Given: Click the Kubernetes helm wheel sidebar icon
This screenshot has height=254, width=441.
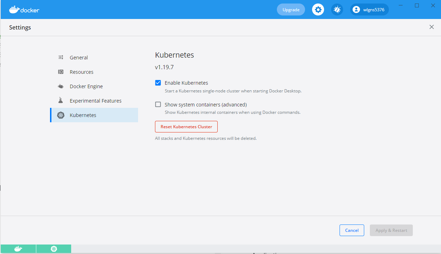Looking at the screenshot, I should coord(61,115).
